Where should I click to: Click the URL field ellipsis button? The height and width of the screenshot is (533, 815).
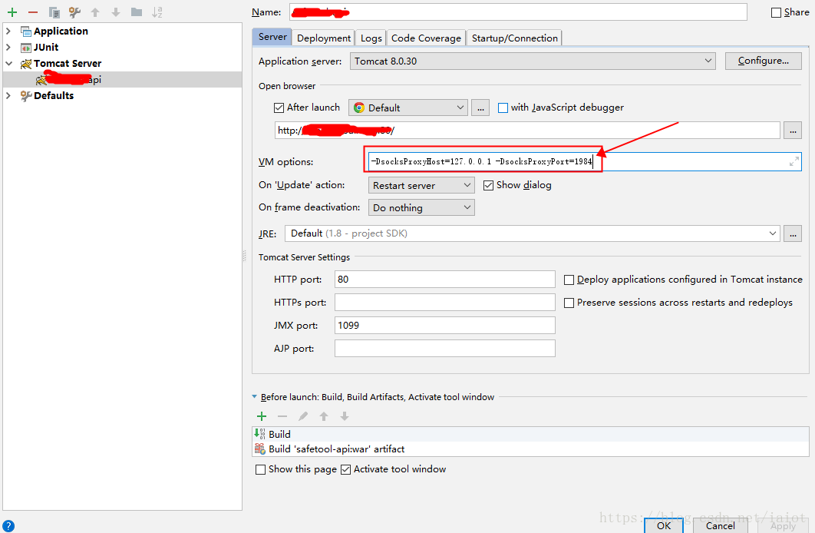(793, 130)
